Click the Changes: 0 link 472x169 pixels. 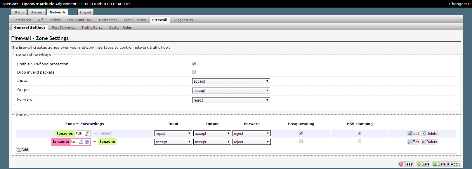coord(460,4)
